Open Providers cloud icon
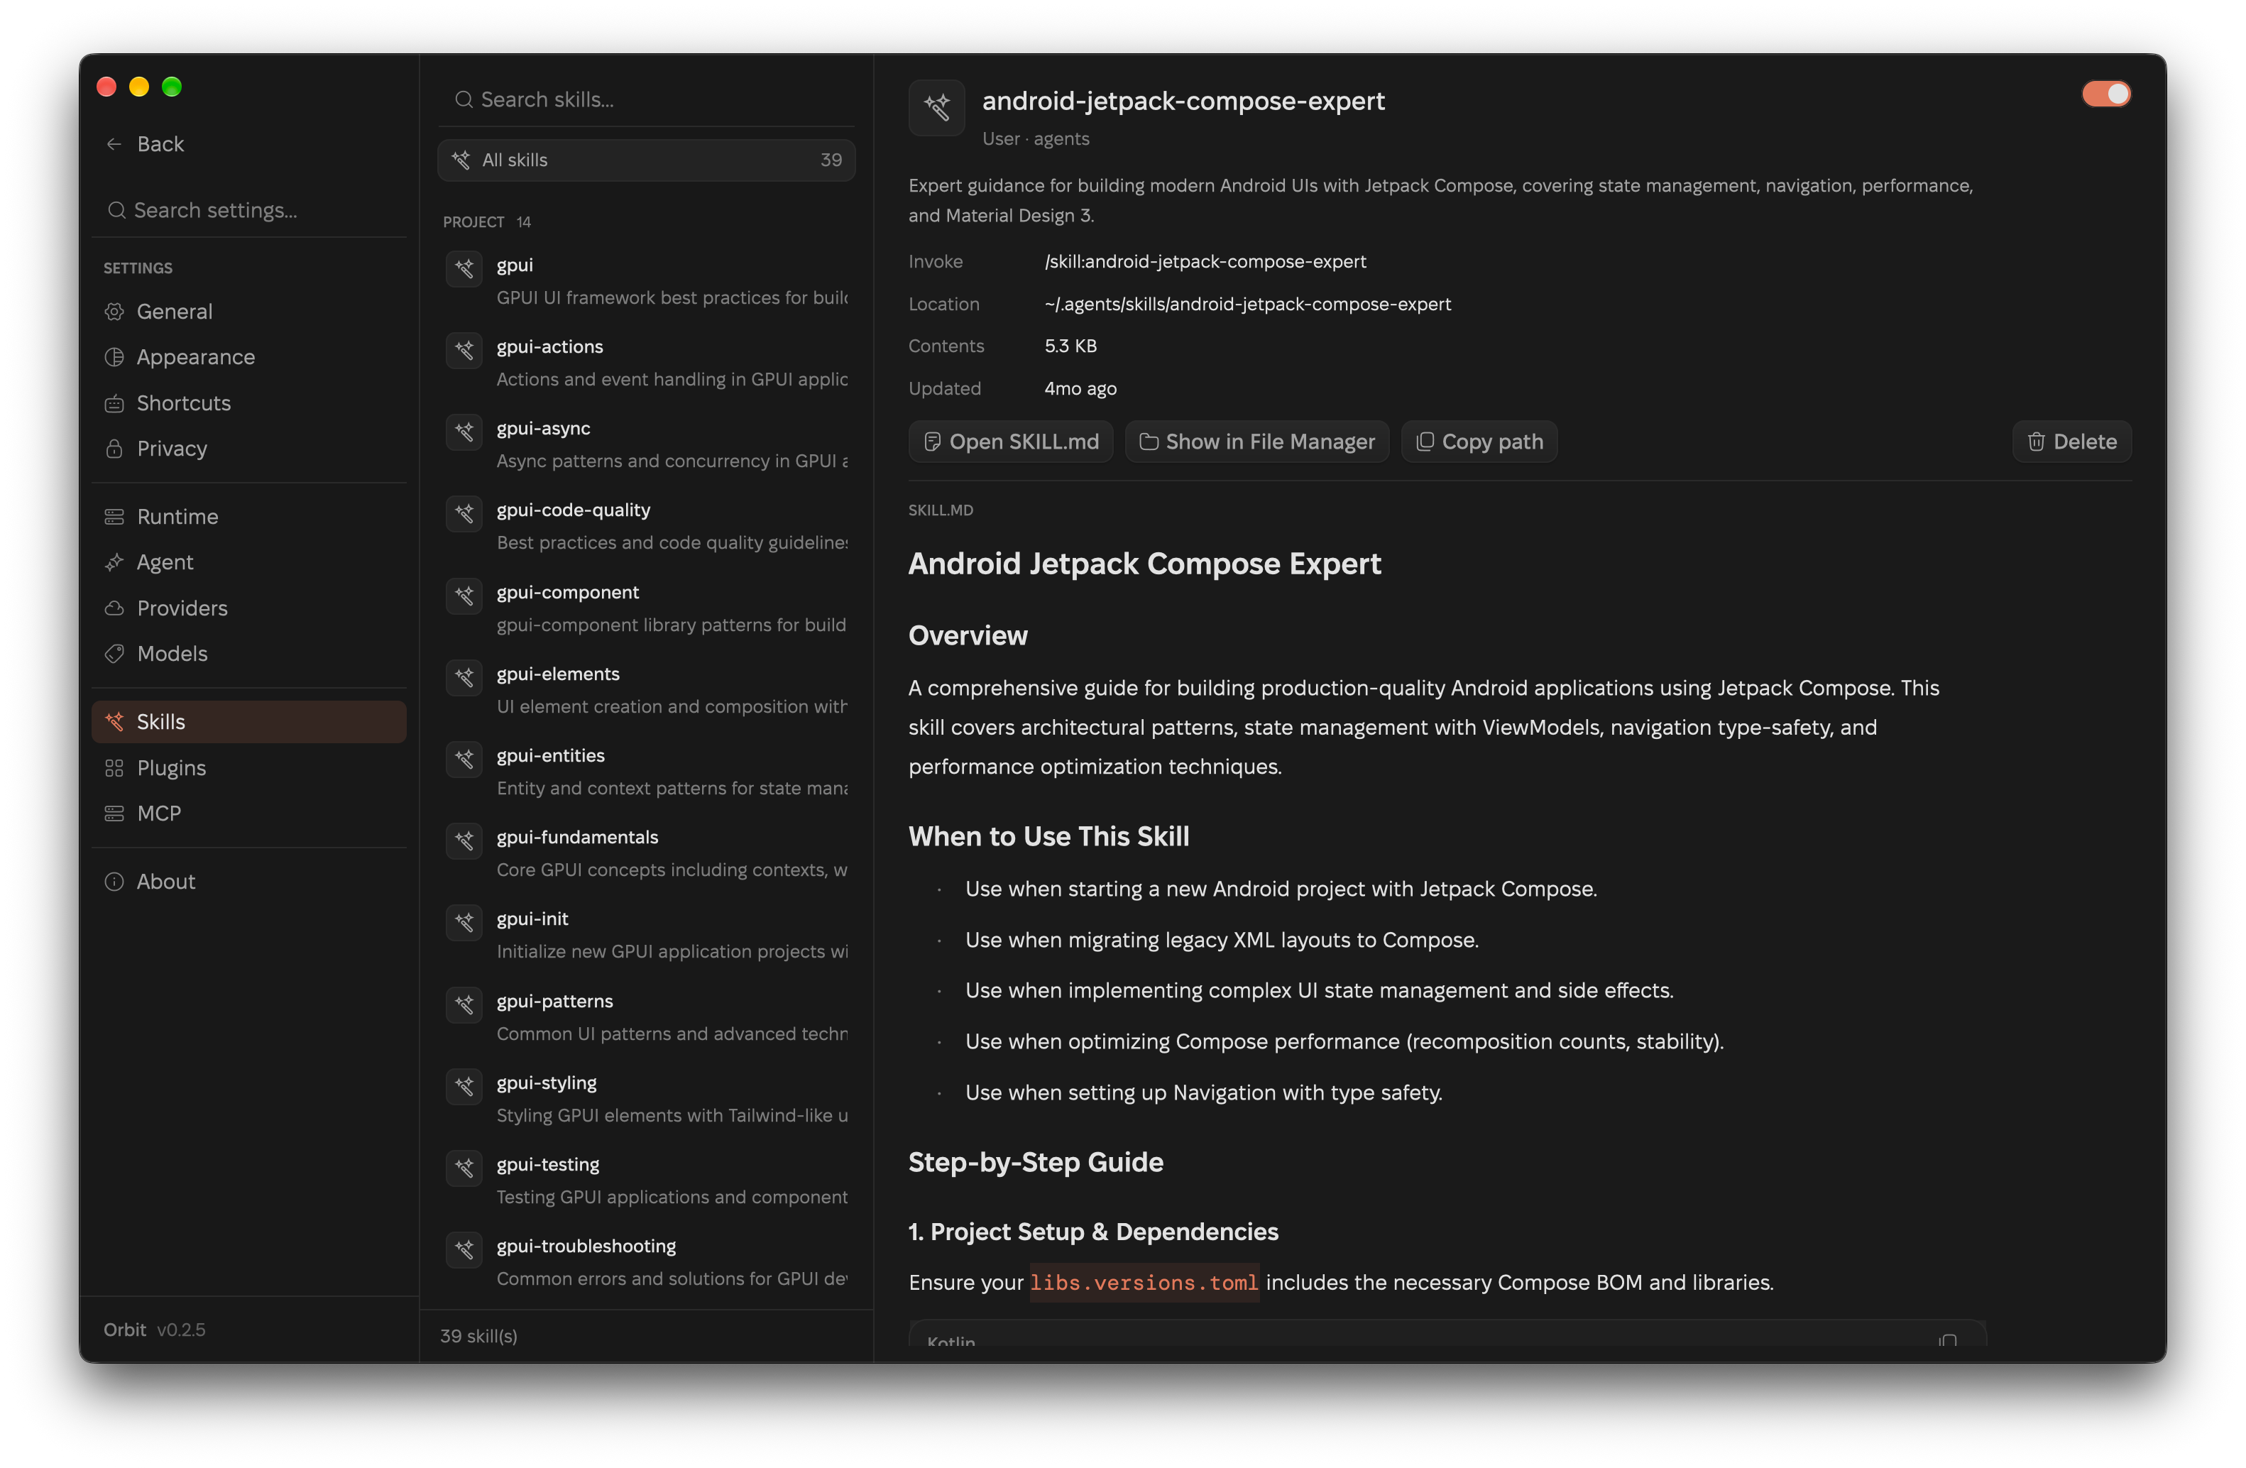The width and height of the screenshot is (2246, 1468). point(114,608)
